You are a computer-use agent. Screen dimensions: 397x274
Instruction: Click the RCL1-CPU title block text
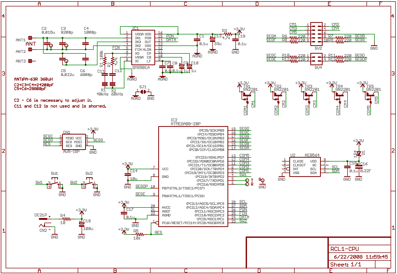[x=344, y=249]
